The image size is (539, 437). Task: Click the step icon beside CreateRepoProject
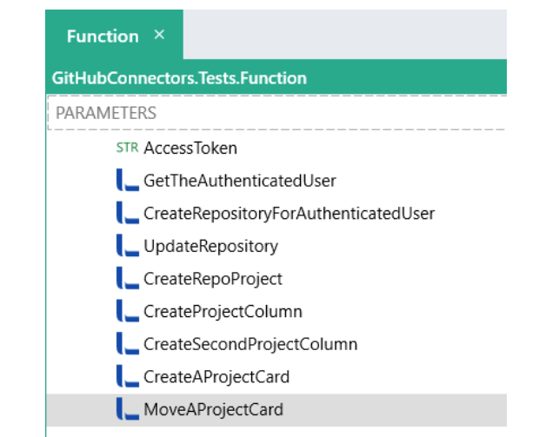(128, 278)
